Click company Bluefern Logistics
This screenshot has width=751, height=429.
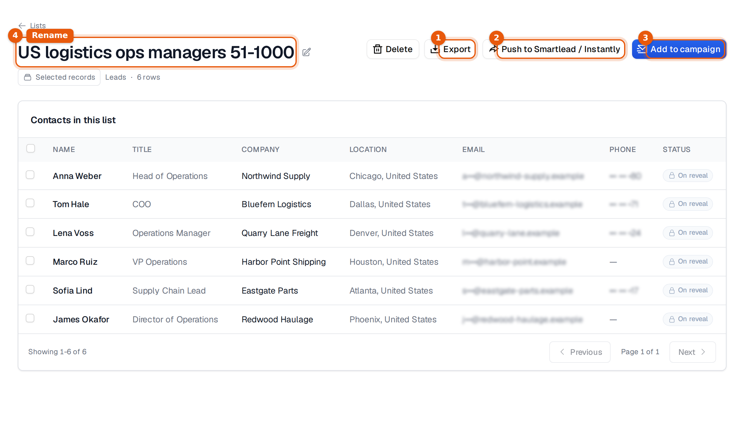point(276,204)
